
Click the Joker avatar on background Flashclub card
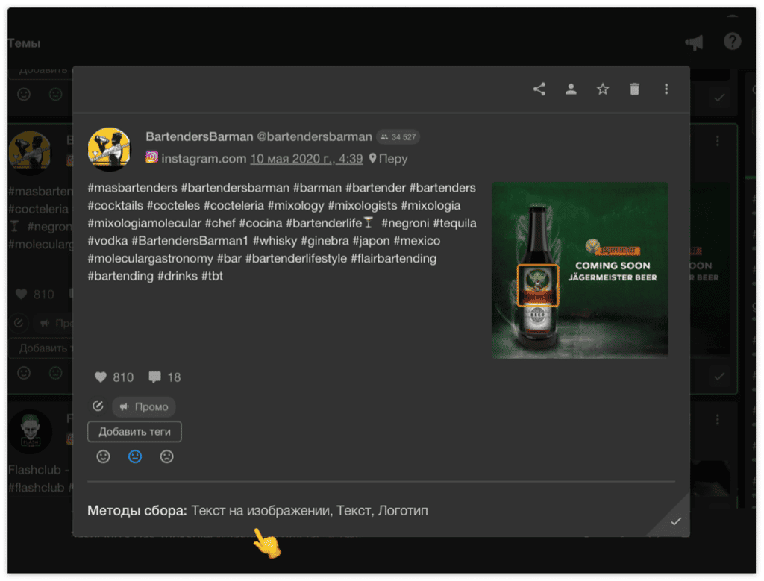tap(30, 432)
